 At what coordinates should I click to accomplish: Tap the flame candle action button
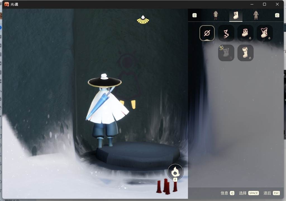pos(175,171)
